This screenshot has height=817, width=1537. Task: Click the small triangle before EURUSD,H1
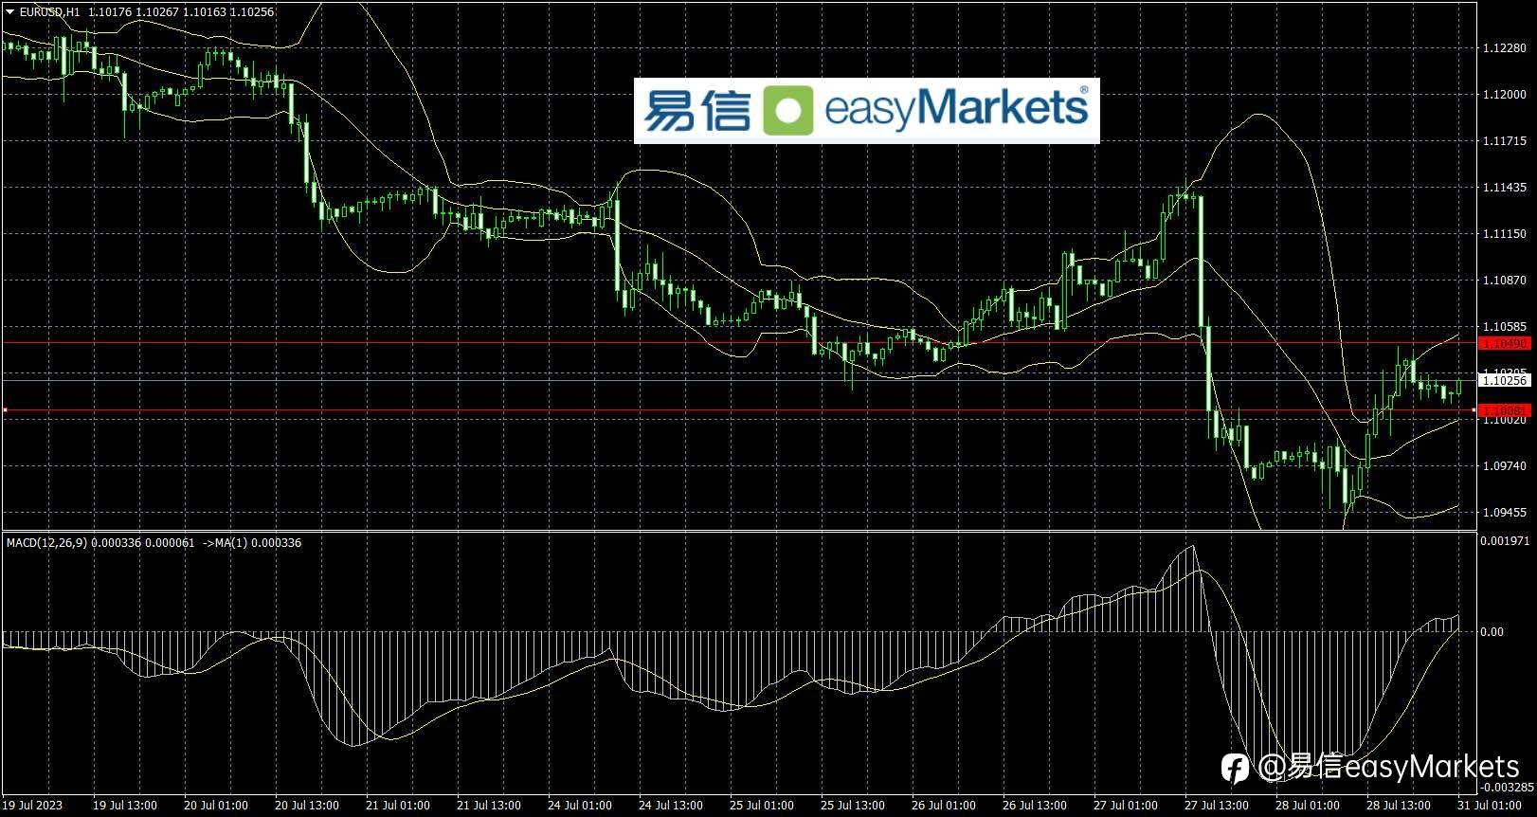click(10, 12)
